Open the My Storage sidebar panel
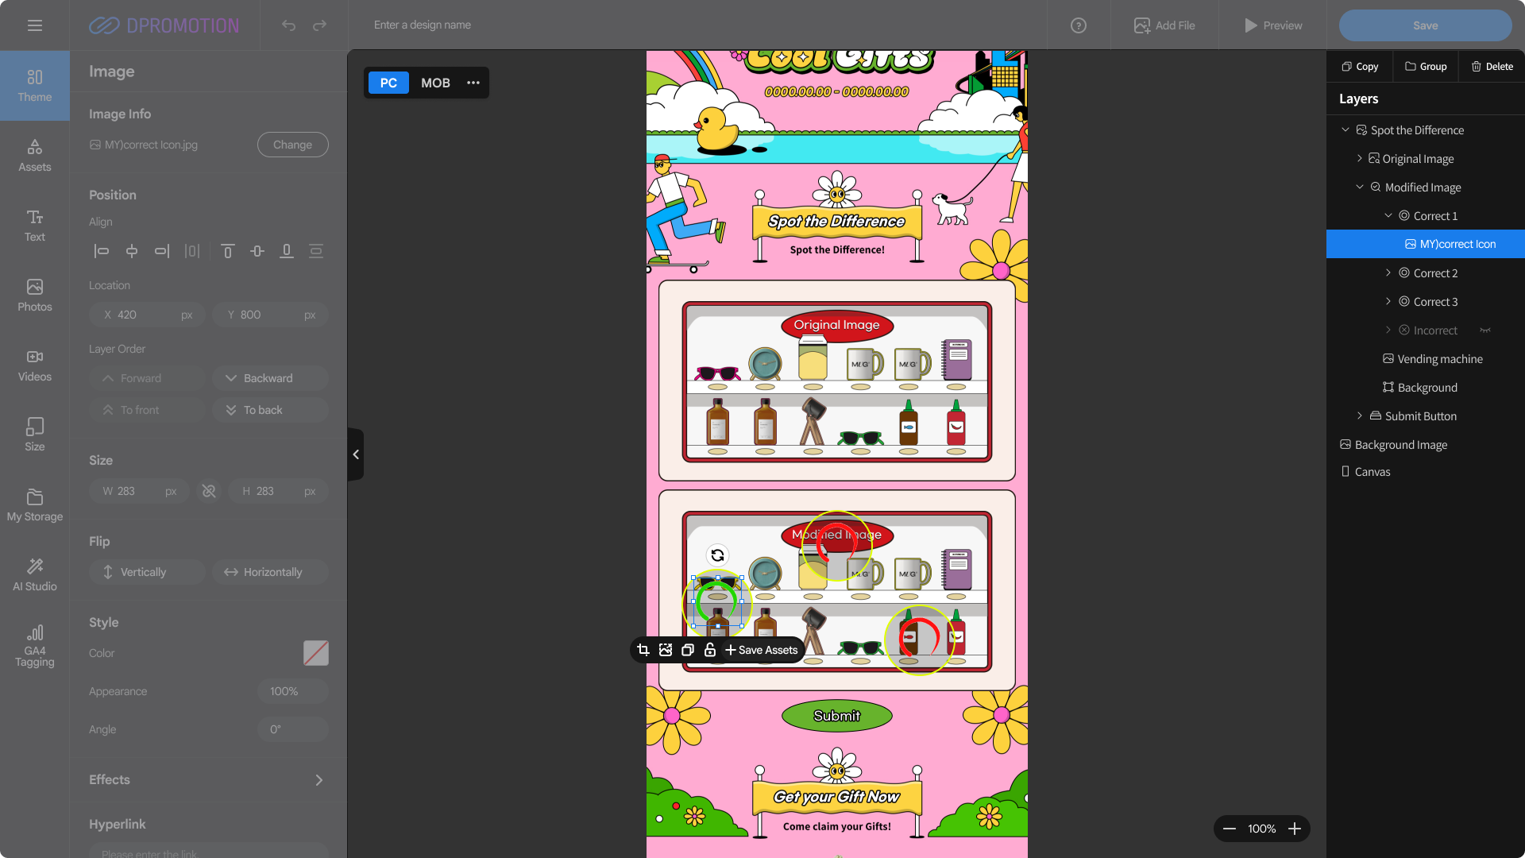Image resolution: width=1525 pixels, height=858 pixels. point(35,504)
